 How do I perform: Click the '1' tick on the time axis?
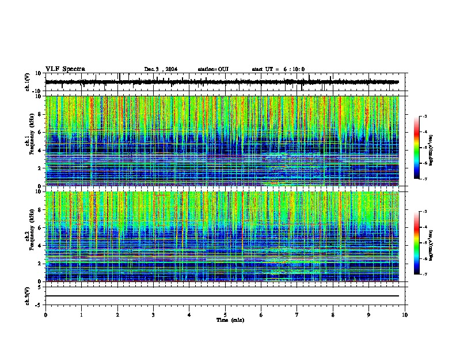click(x=81, y=315)
